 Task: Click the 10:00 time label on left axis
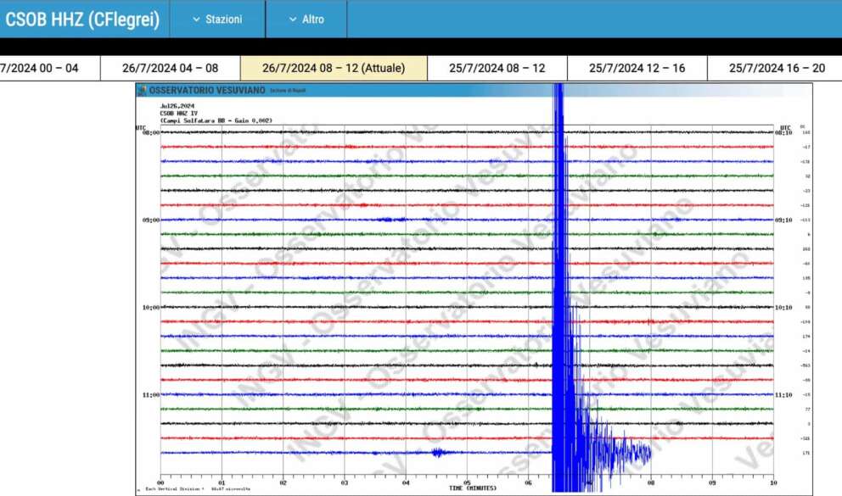pyautogui.click(x=149, y=307)
